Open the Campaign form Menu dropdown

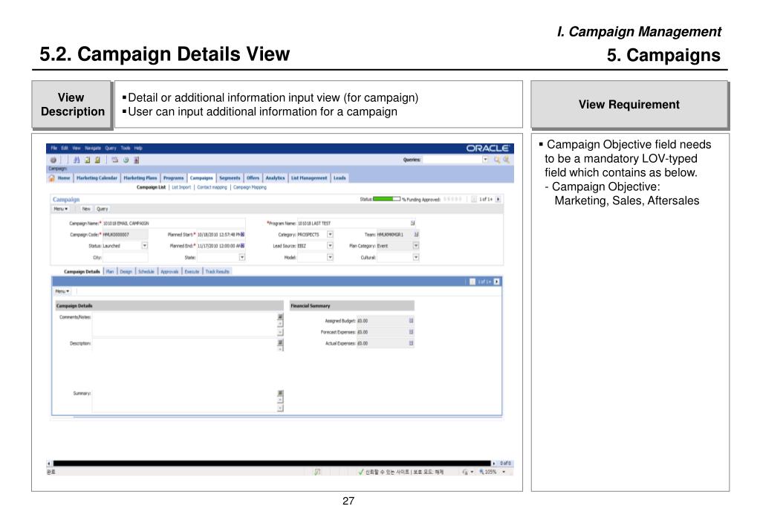click(x=61, y=209)
